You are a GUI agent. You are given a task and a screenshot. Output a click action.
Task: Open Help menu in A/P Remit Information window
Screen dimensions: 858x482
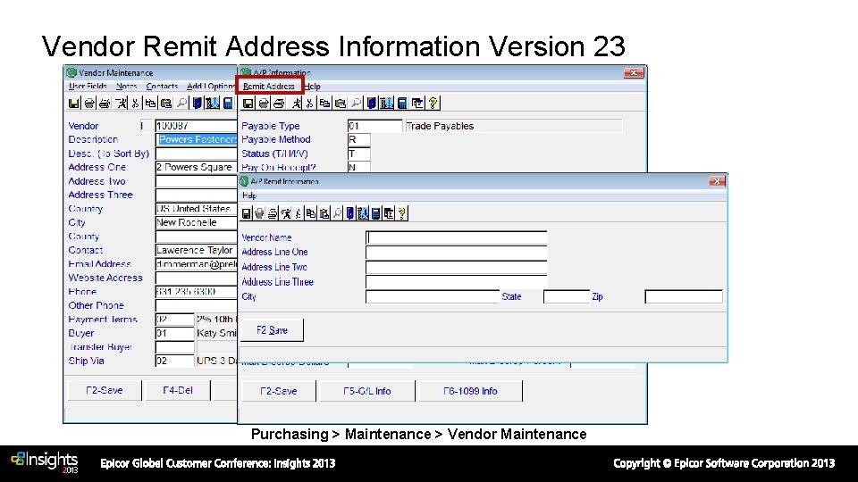tap(249, 195)
